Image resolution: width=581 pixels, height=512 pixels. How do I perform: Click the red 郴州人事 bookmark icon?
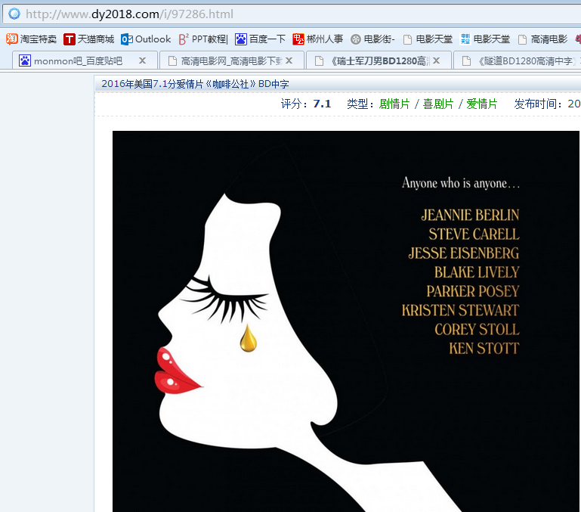coord(298,39)
